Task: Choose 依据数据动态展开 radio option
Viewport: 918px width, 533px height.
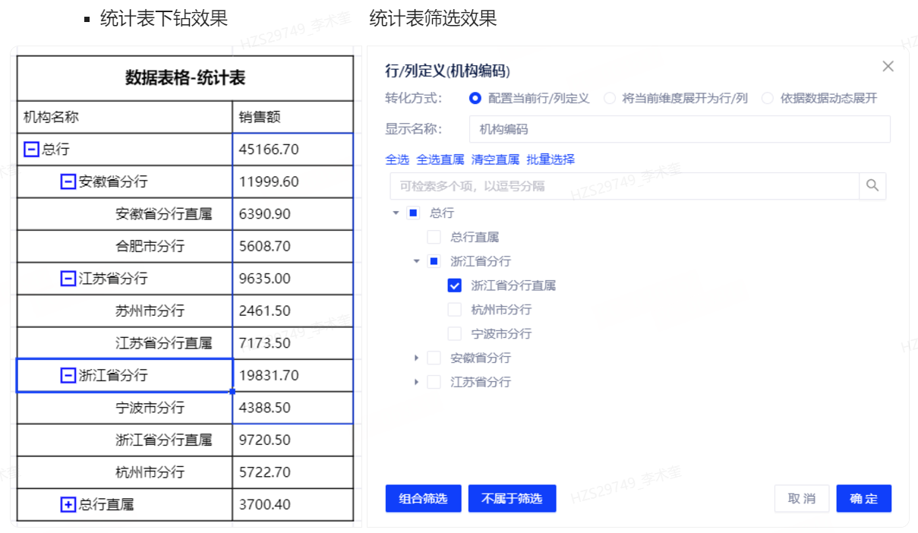Action: point(768,98)
